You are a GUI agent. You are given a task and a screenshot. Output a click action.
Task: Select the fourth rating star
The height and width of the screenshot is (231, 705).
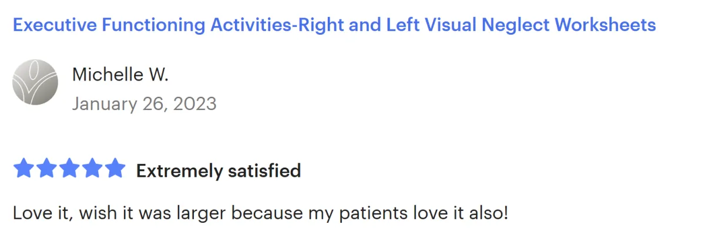(92, 169)
